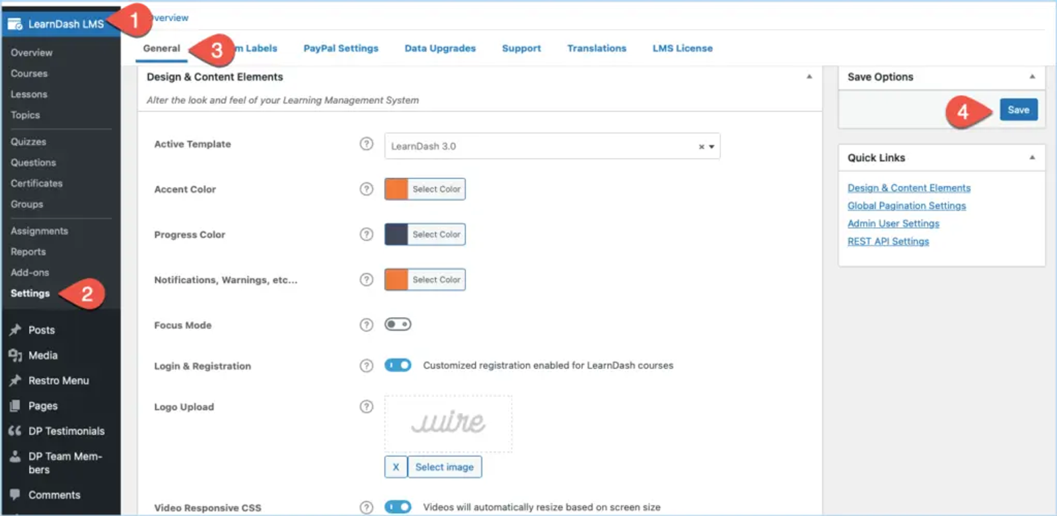The width and height of the screenshot is (1057, 516).
Task: Pick Progress Color via dark swatch
Action: point(396,235)
